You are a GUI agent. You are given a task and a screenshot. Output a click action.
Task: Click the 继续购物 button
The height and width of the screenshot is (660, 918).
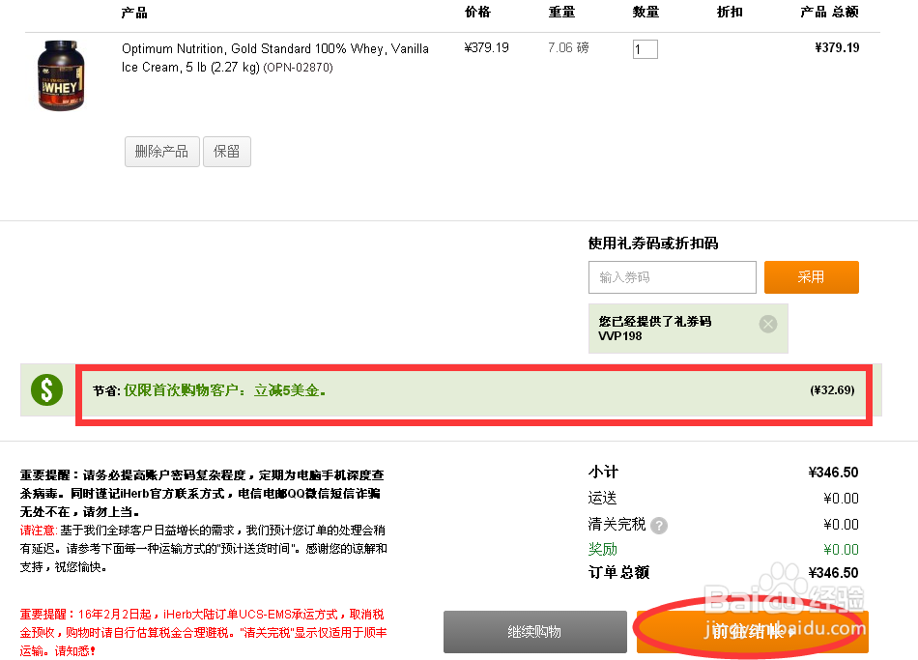tap(535, 632)
